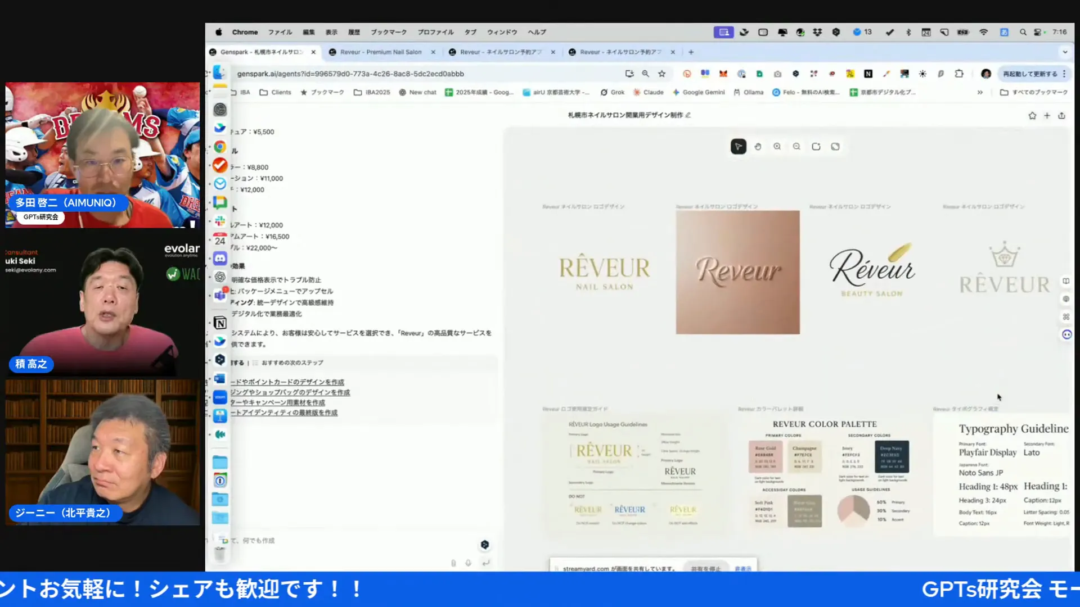1080x607 pixels.
Task: Show more bookmarks with double chevron
Action: [980, 92]
